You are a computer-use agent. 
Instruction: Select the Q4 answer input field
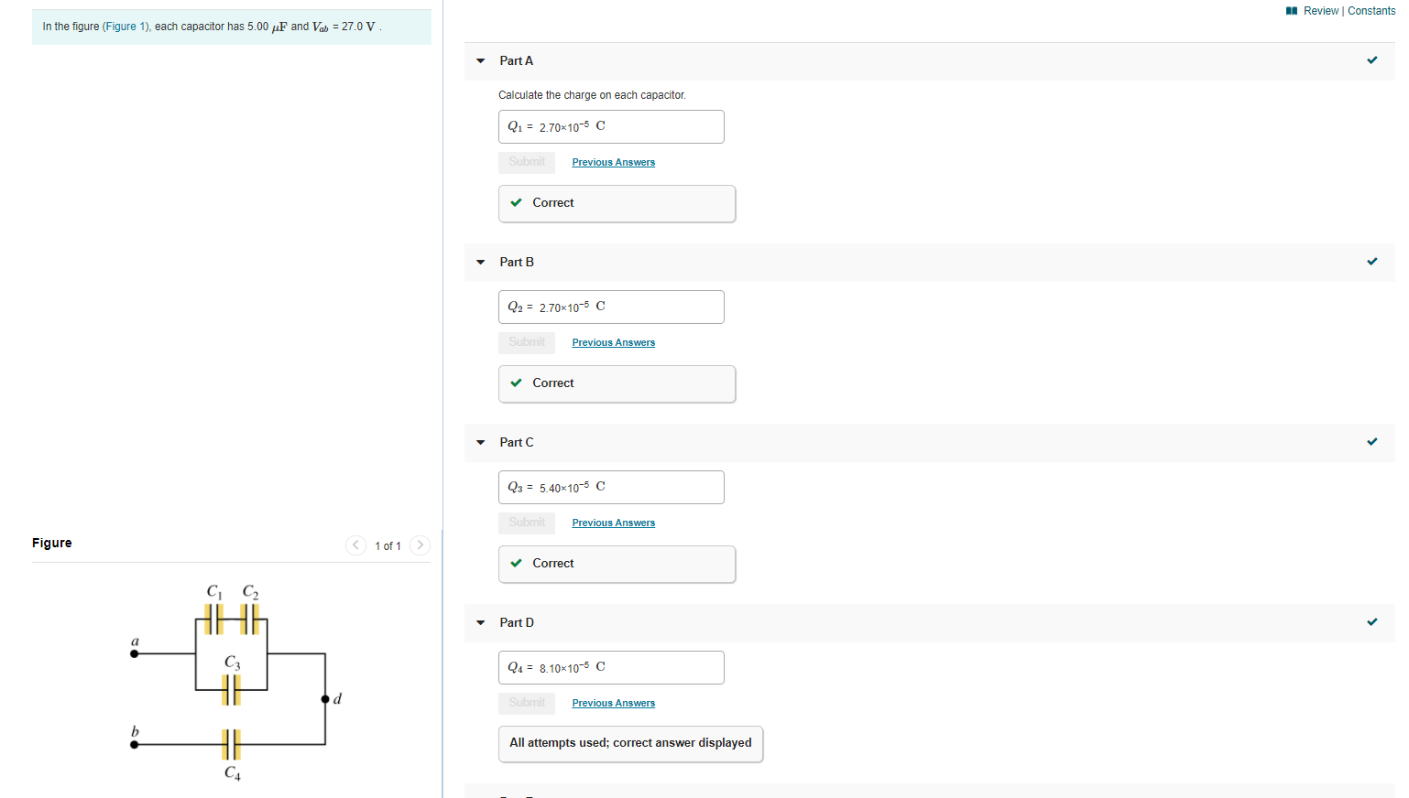[610, 667]
